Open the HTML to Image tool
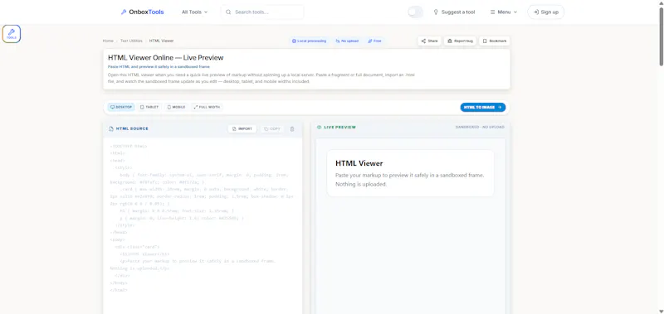This screenshot has height=314, width=664. tap(483, 108)
